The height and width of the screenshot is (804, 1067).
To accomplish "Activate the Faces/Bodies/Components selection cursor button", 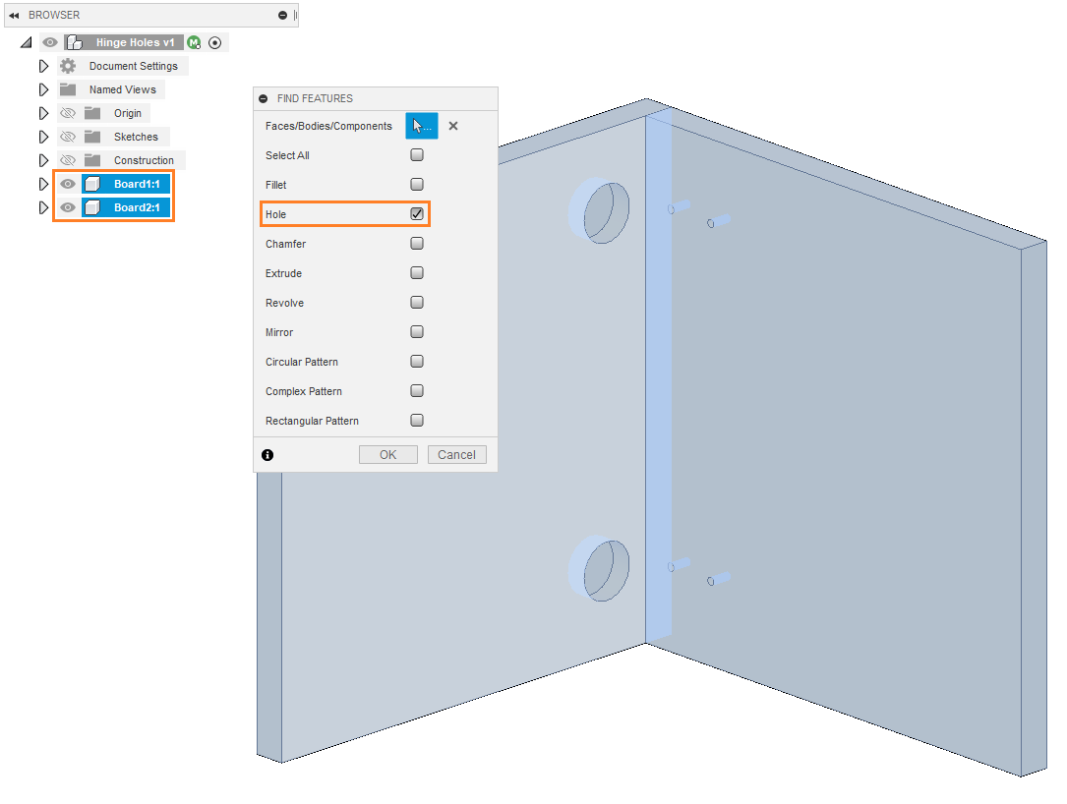I will (x=421, y=126).
